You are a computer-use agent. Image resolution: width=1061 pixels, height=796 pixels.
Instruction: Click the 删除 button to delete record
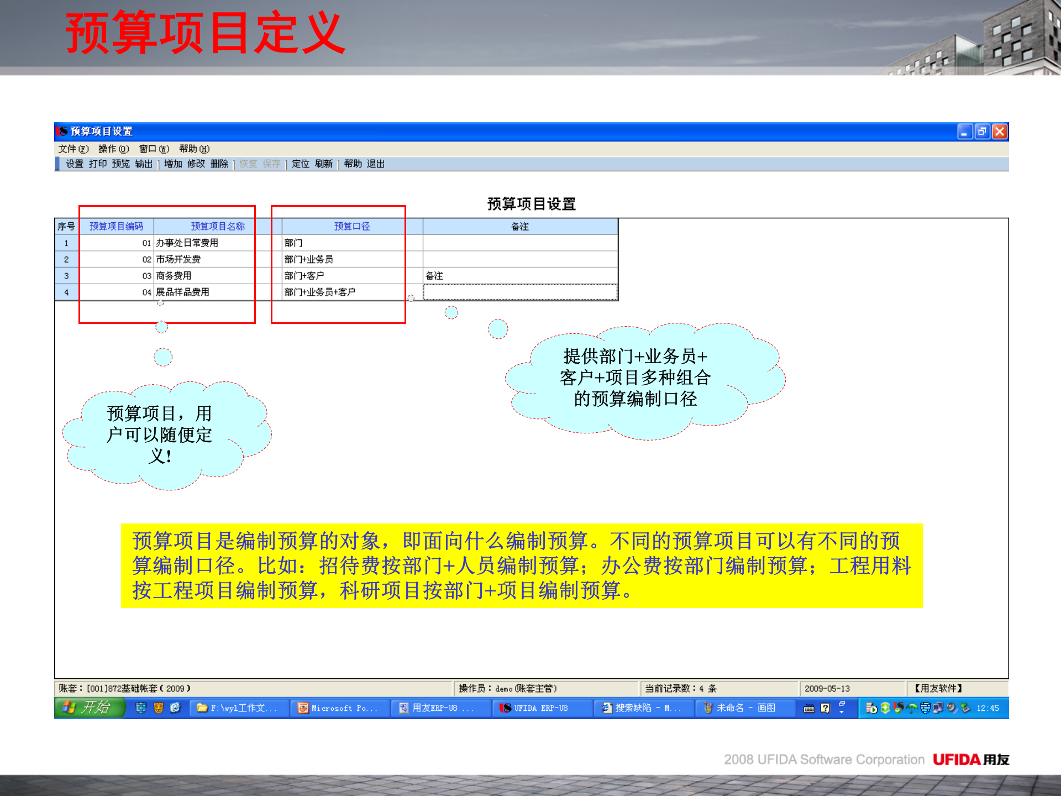[219, 164]
